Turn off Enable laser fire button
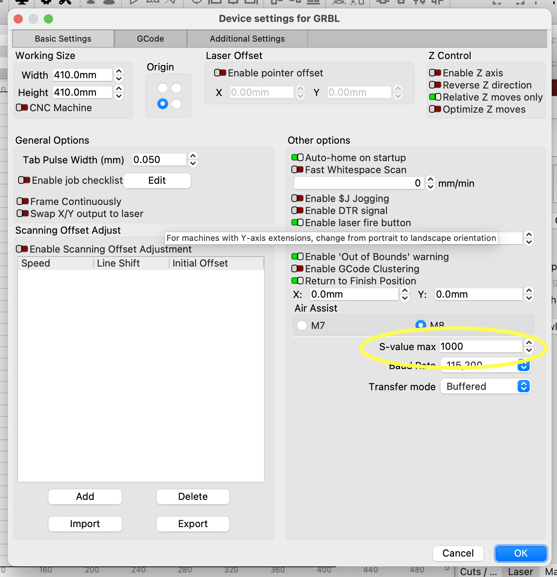The height and width of the screenshot is (577, 557). click(297, 222)
